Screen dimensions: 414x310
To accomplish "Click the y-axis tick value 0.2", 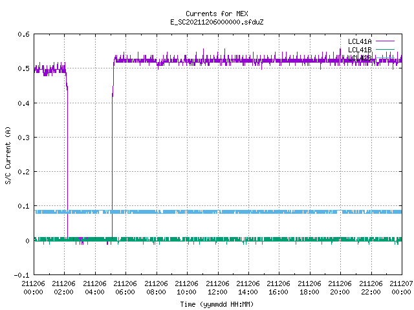I will [x=23, y=172].
